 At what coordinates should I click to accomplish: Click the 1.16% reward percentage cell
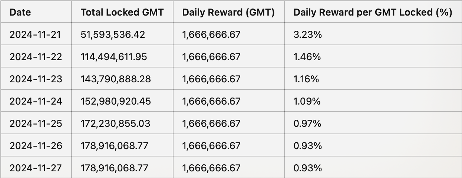tap(306, 79)
